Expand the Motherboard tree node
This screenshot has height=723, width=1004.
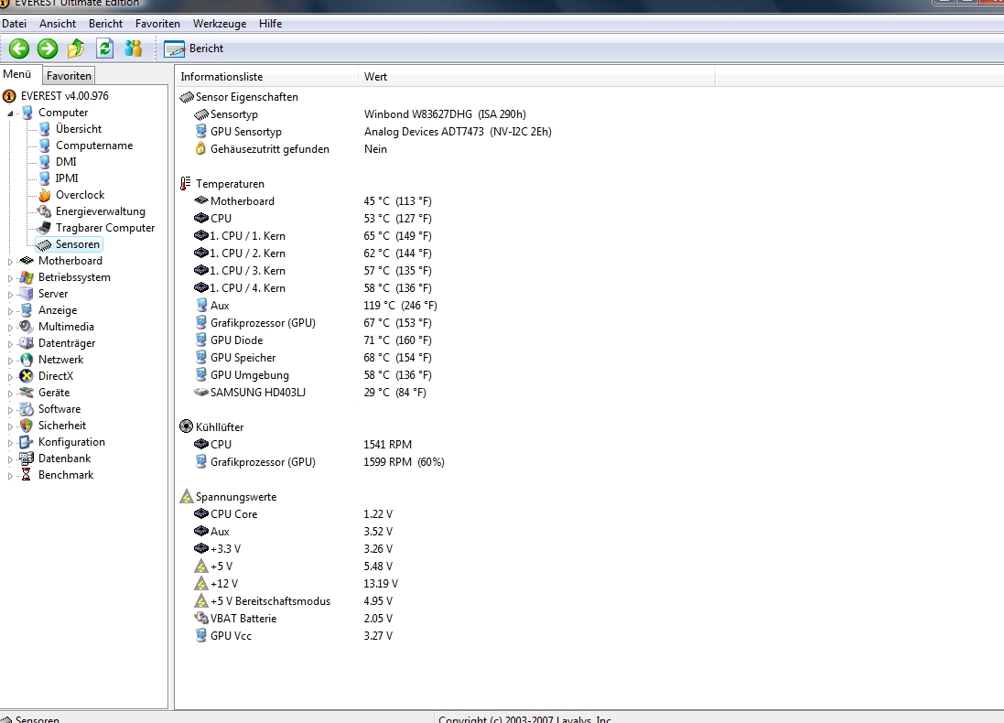[x=10, y=261]
